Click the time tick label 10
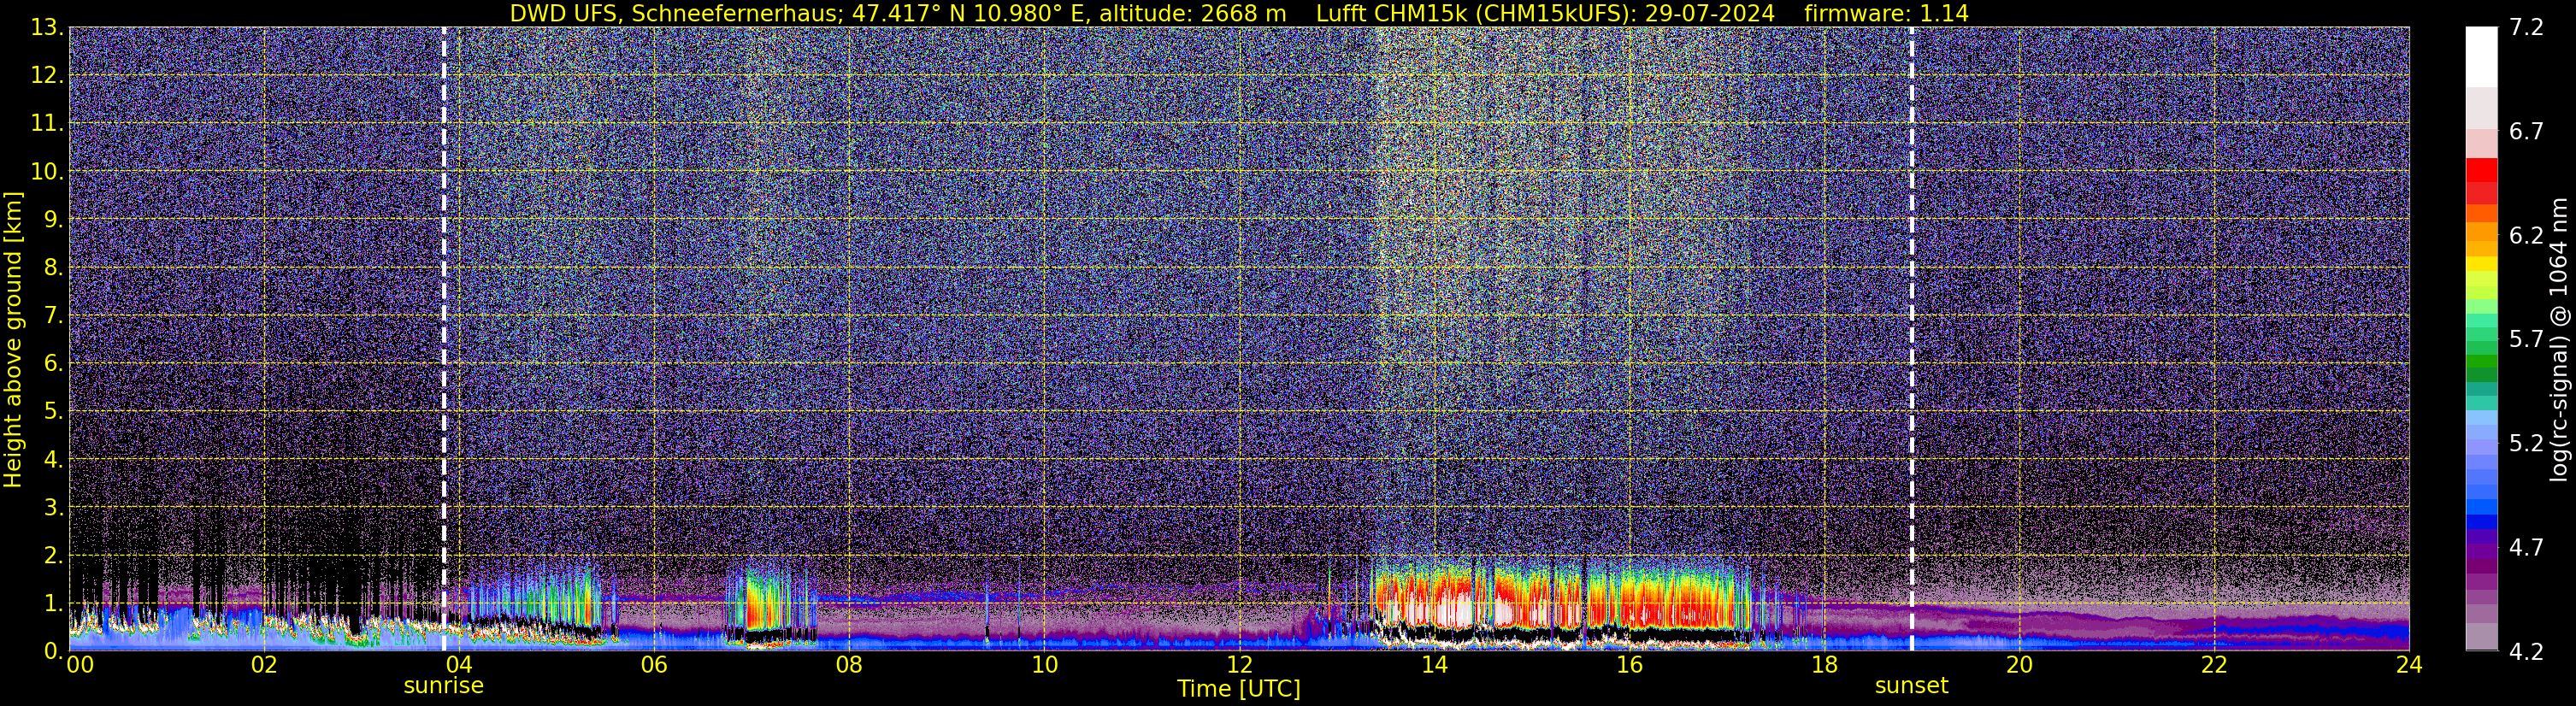This screenshot has height=706, width=2576. click(1044, 665)
